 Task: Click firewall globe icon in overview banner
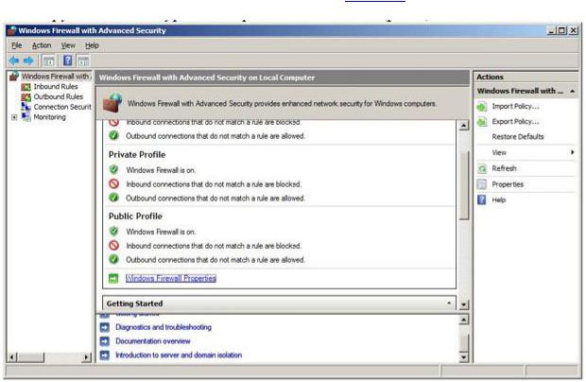[112, 103]
